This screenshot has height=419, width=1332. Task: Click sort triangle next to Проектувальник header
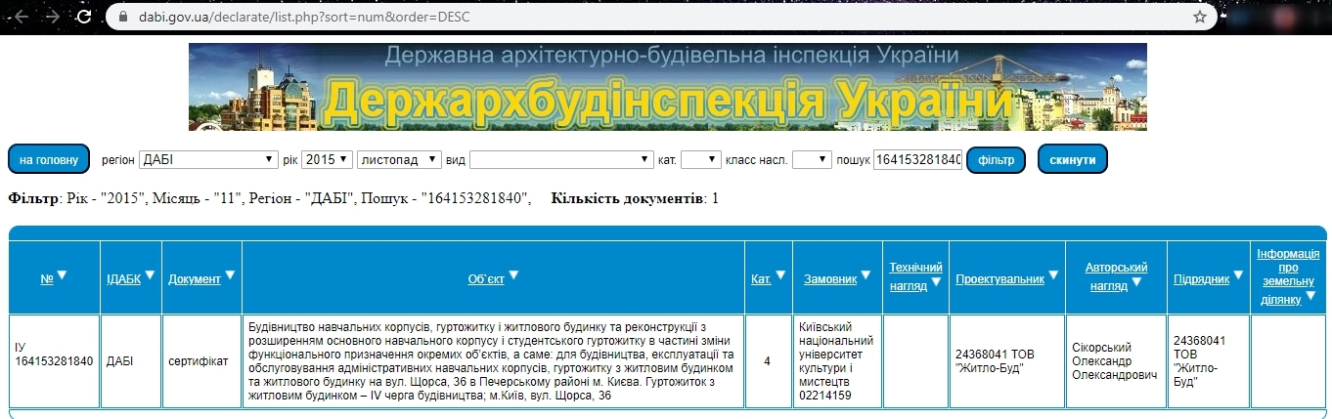coord(1053,275)
